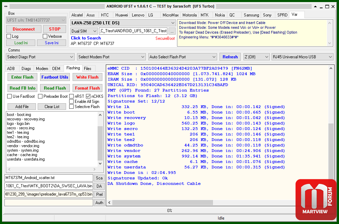The width and height of the screenshot is (339, 224).
Task: Click the Save Ini button
Action: [x=51, y=43]
